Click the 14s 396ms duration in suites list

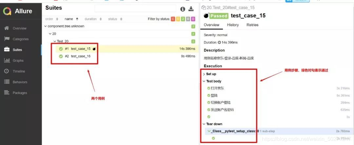pos(187,49)
